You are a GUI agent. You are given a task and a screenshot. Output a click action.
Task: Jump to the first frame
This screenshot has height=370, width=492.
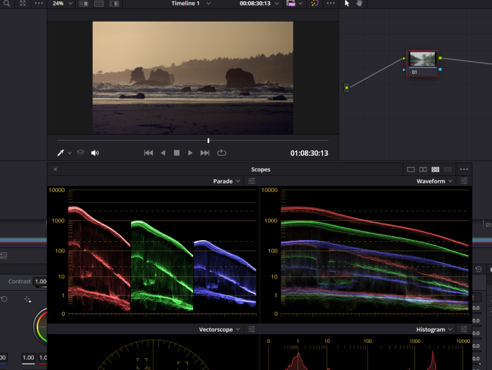(x=148, y=153)
